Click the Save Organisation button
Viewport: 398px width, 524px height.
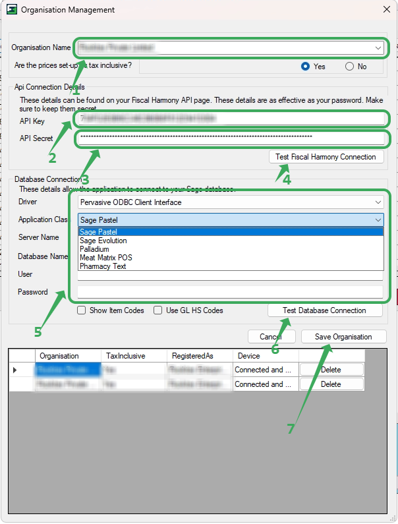[343, 337]
